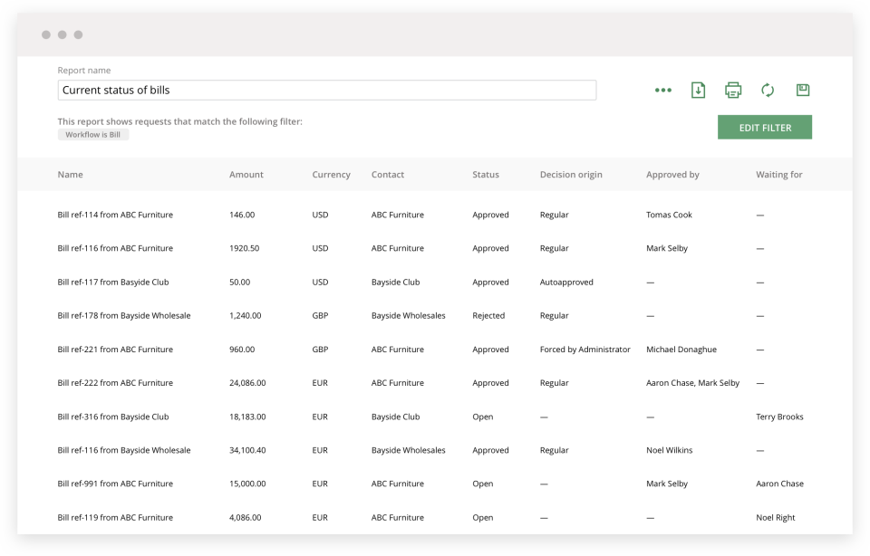Viewport: 870px width, 556px height.
Task: Sort the table by Name column
Action: point(72,174)
